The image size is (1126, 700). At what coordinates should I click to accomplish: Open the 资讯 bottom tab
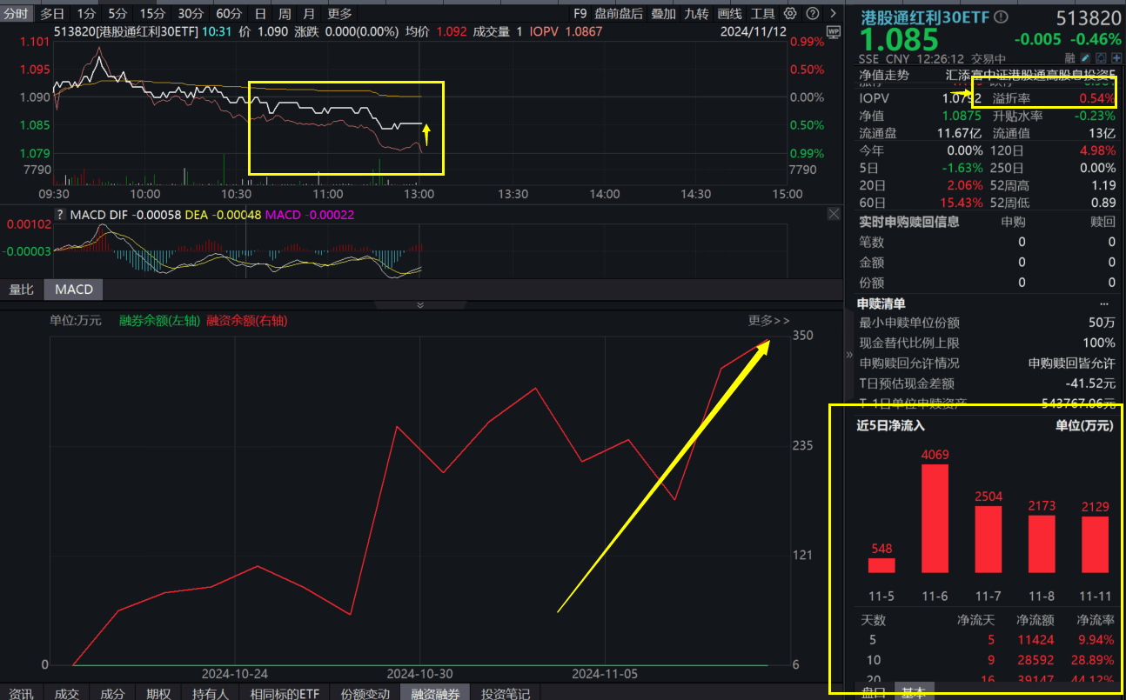click(x=21, y=693)
